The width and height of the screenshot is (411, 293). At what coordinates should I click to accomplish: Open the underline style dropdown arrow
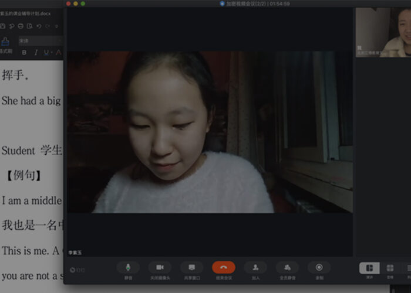point(52,53)
